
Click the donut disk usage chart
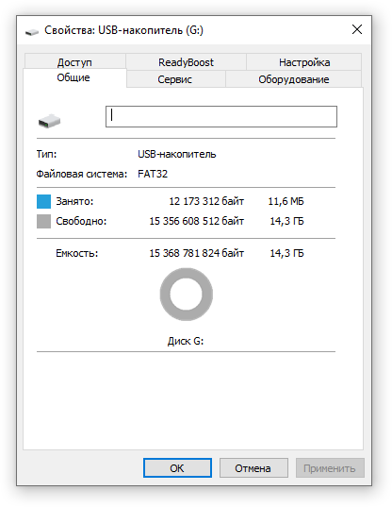click(187, 295)
